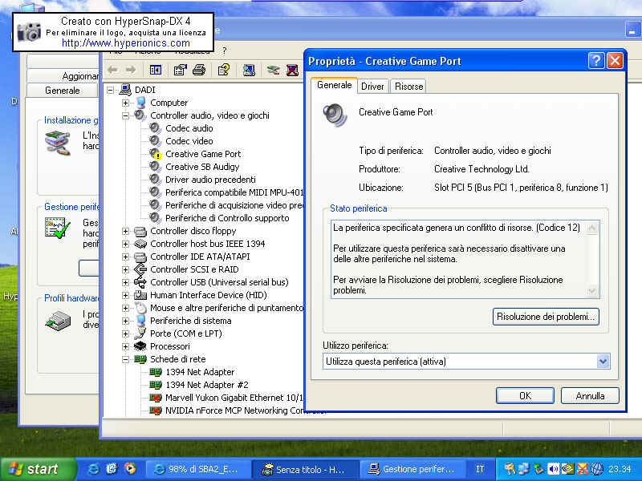The width and height of the screenshot is (642, 481).
Task: Expand the Periferiche di sistema node
Action: click(x=126, y=321)
